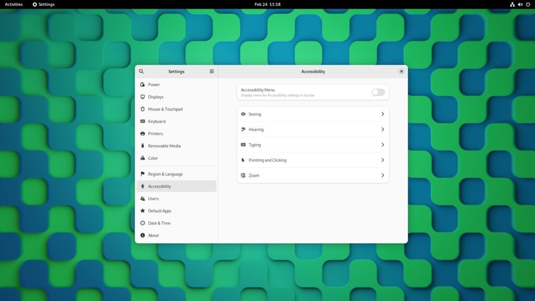Click the Typing keyboard icon

tap(243, 145)
